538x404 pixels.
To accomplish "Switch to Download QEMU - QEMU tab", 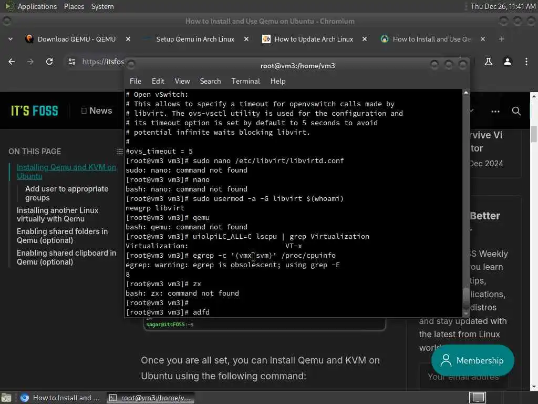I will click(77, 39).
